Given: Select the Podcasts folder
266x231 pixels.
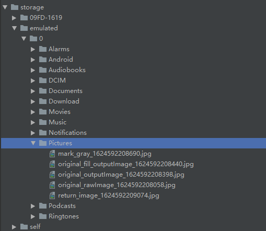Looking at the screenshot, I should pos(62,206).
